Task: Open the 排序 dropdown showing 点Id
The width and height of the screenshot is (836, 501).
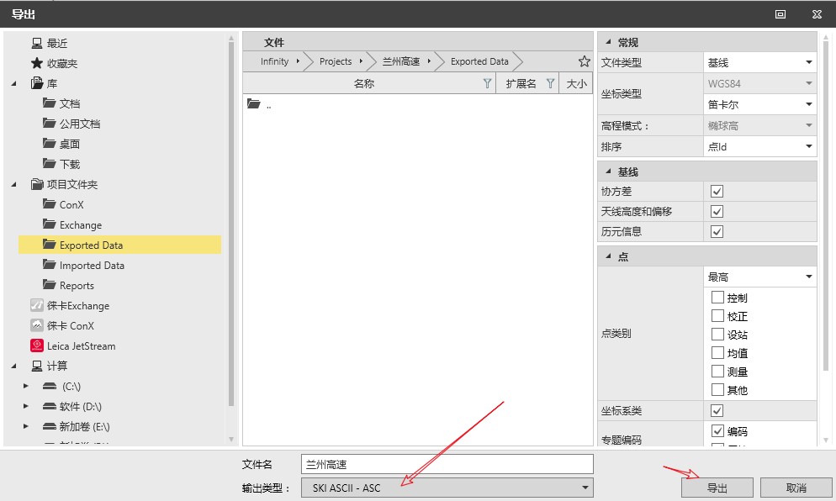Action: [x=759, y=146]
